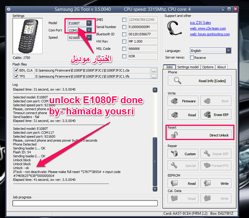Screen dimensions: 249x218
Task: Toggle the Receive server news checkbox
Action: click(192, 57)
